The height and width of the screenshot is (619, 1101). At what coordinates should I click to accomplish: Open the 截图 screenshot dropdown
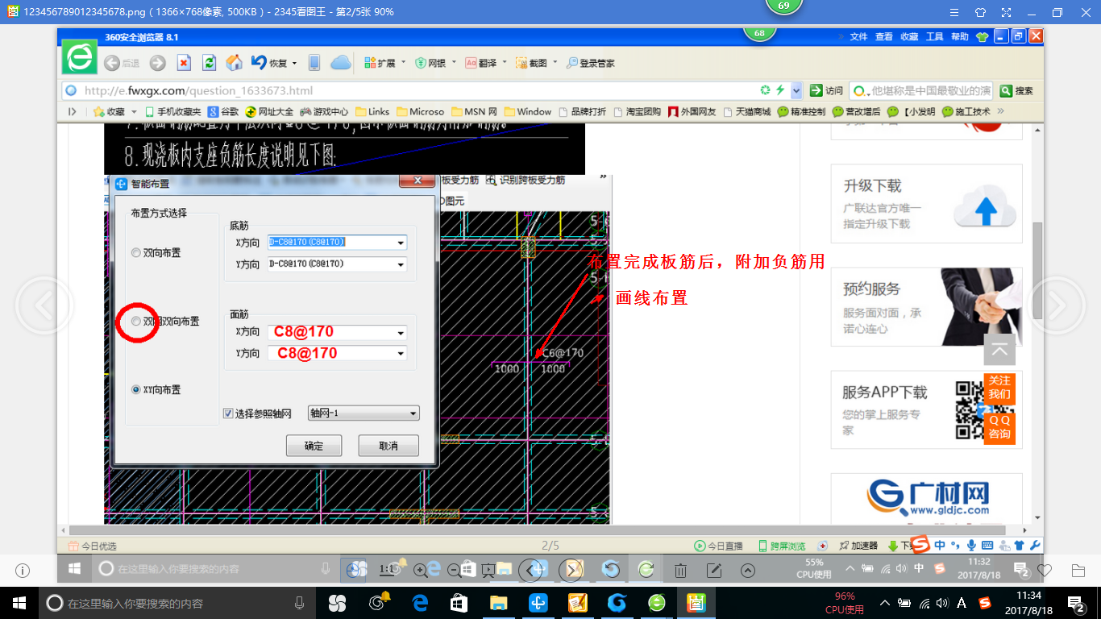point(537,63)
